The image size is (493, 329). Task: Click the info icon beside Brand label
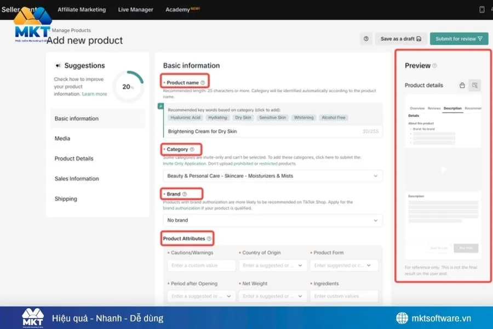[x=185, y=194]
